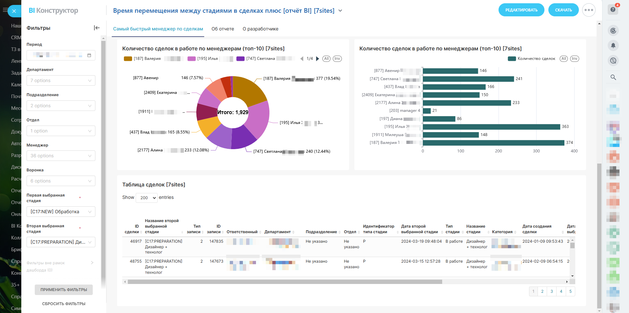Go to page 3 of deals table

(x=552, y=291)
